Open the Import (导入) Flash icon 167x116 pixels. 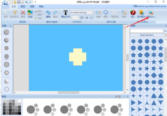pos(133,13)
